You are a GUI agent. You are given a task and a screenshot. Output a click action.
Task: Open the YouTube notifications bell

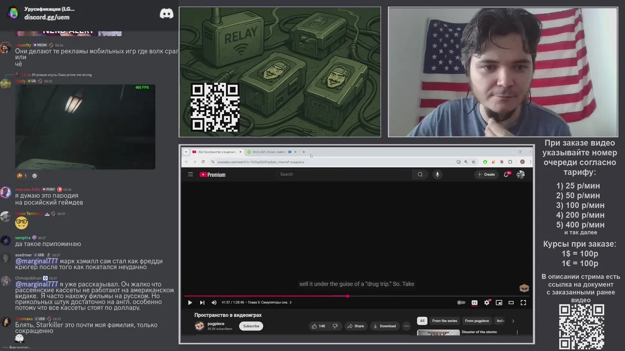click(507, 175)
